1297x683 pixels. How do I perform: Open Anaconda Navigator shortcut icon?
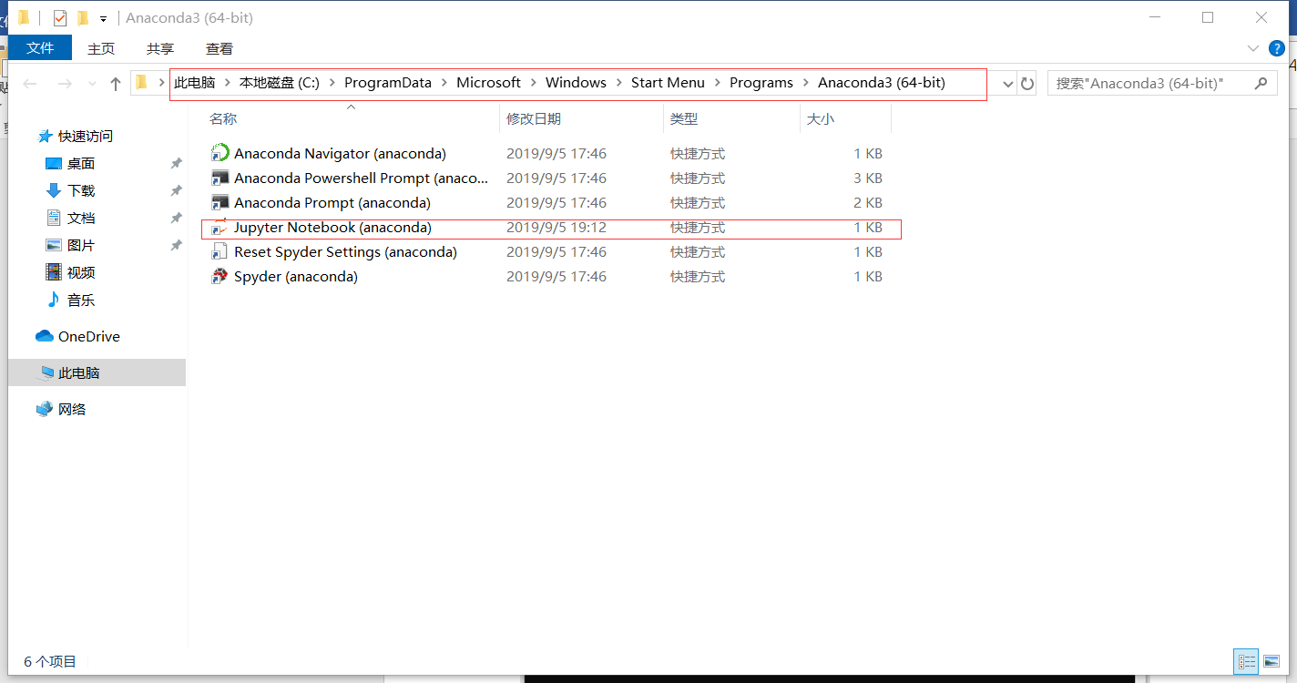click(x=220, y=153)
